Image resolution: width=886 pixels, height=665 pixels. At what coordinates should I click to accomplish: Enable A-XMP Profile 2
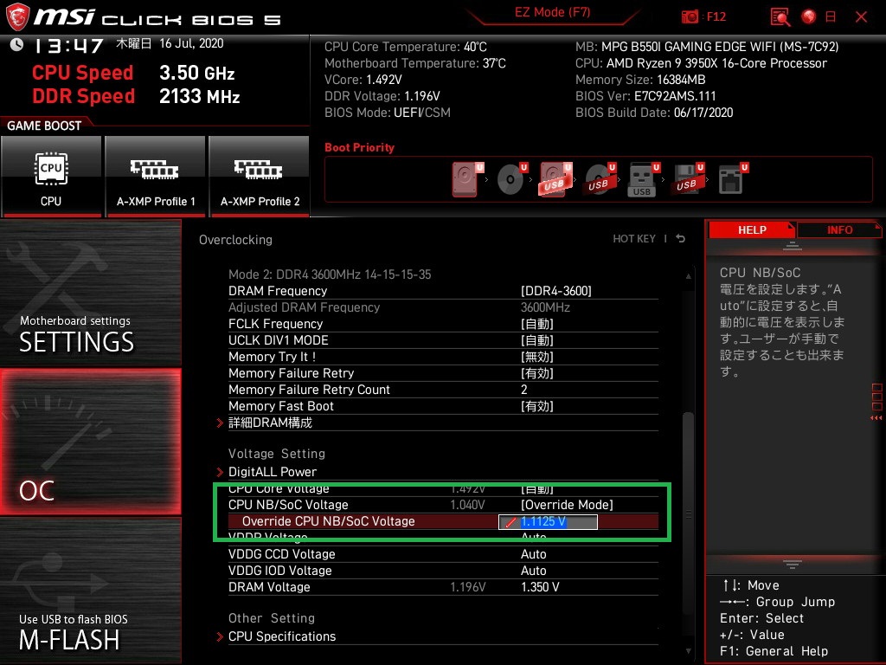[260, 177]
